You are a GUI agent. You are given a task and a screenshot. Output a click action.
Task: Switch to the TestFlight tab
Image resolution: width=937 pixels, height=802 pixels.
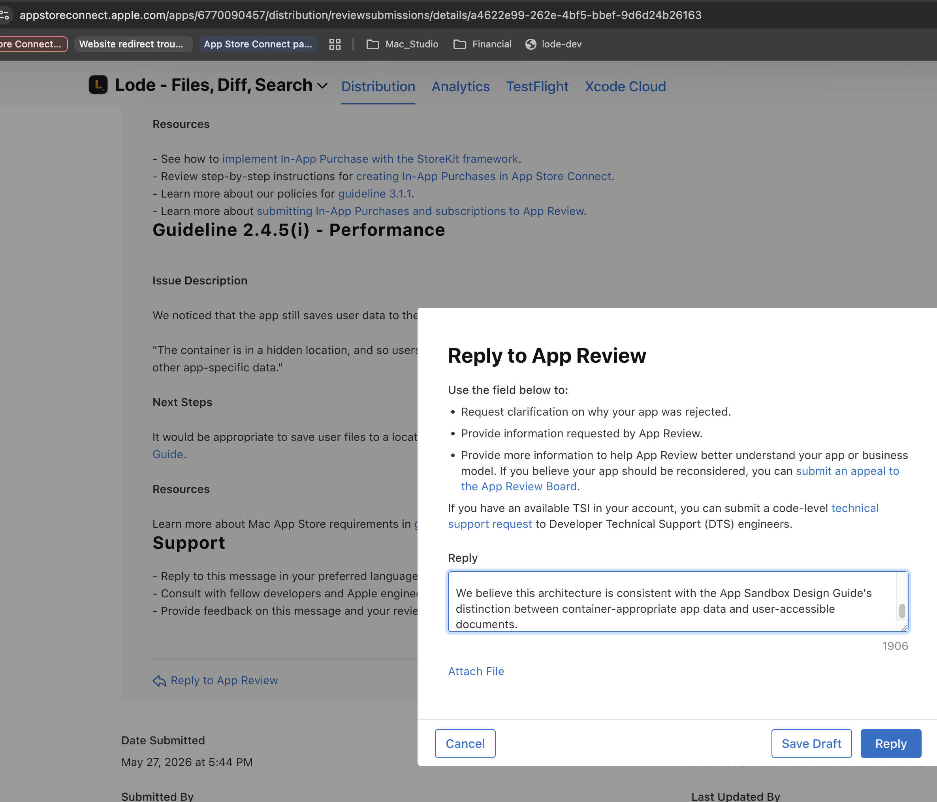coord(537,87)
